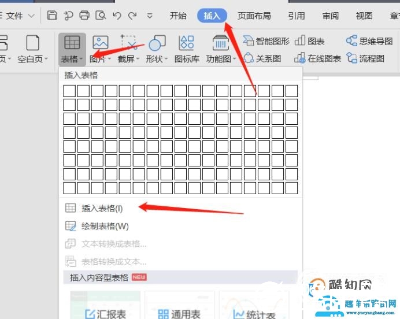The width and height of the screenshot is (400, 319).
Task: Open the 文件 menu
Action: coord(14,16)
